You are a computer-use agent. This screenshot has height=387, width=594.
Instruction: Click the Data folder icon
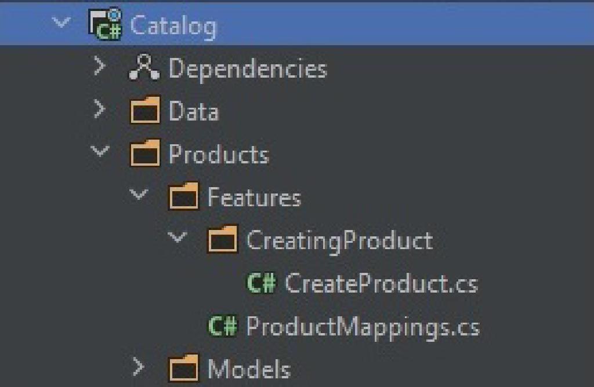(144, 111)
